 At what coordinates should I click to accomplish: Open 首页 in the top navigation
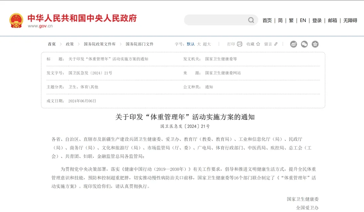267,20
